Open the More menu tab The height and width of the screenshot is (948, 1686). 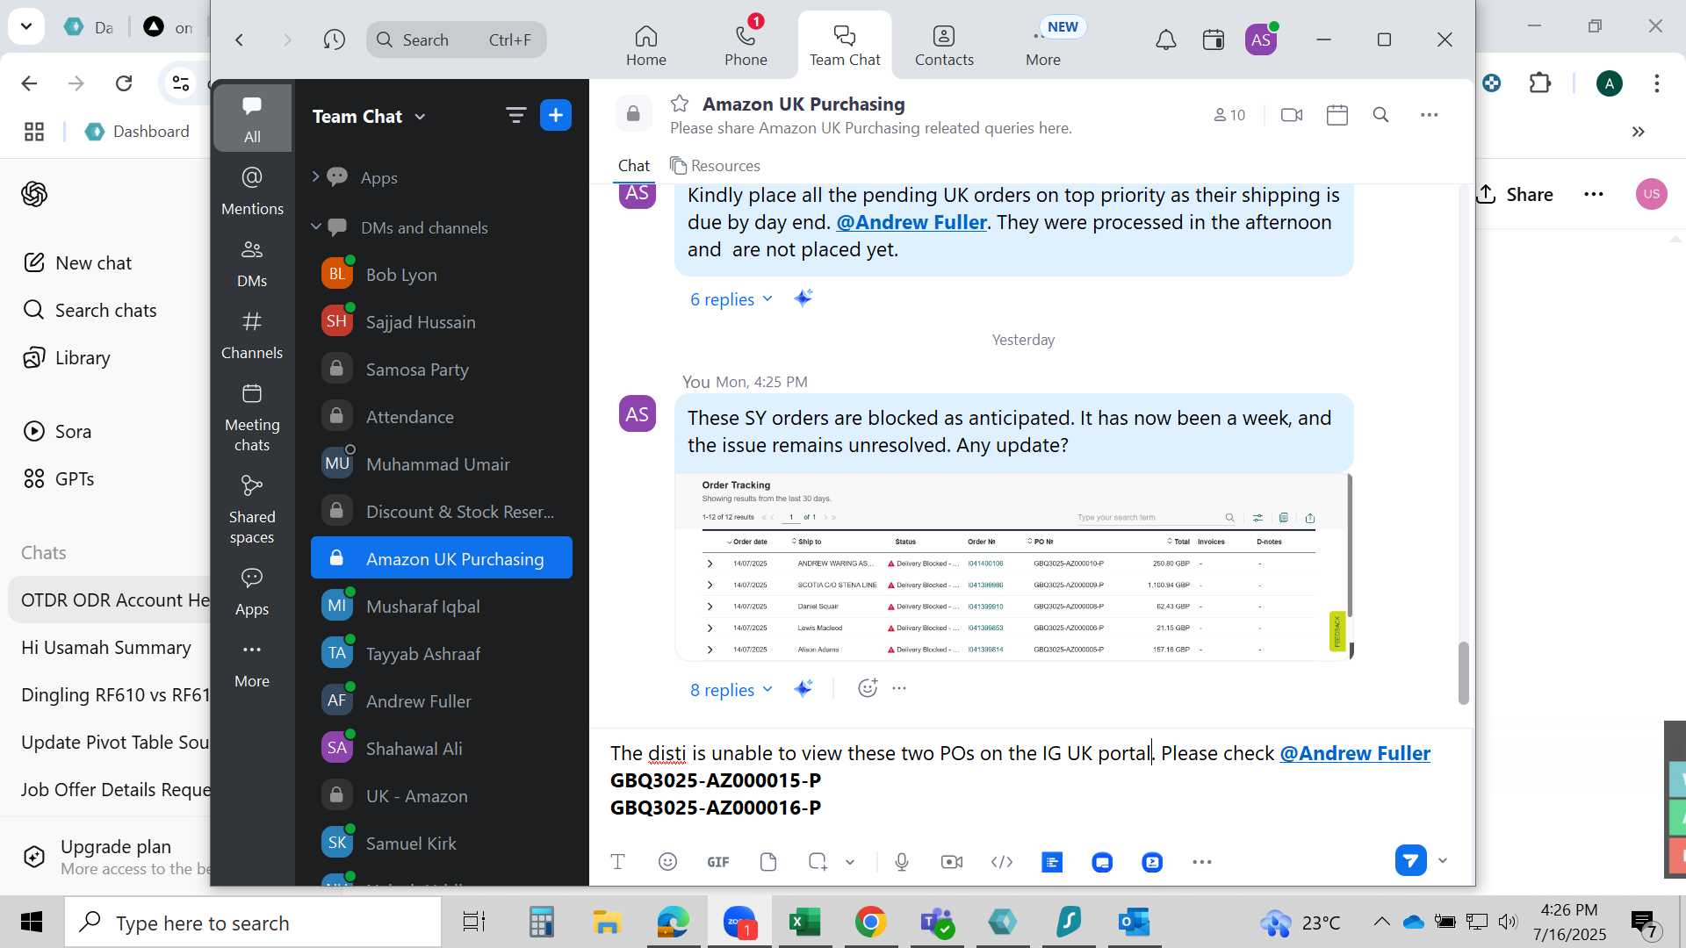coord(1043,46)
